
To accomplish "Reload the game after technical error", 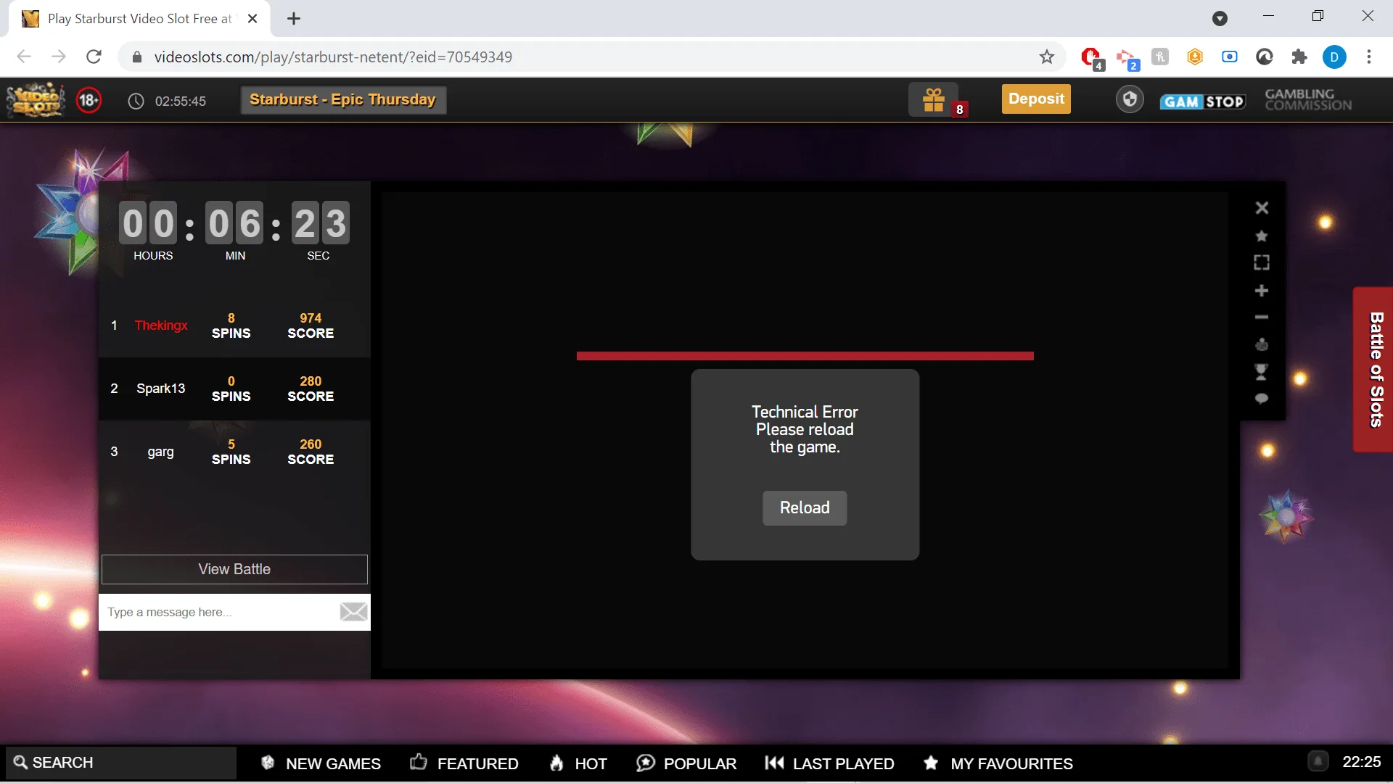I will coord(805,507).
